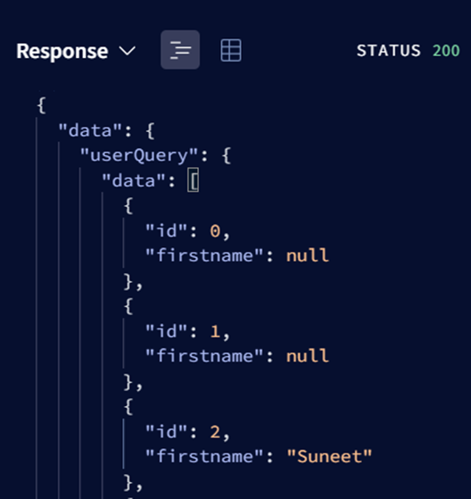Image resolution: width=471 pixels, height=499 pixels.
Task: Click the "id": 2 line
Action: coord(187,432)
